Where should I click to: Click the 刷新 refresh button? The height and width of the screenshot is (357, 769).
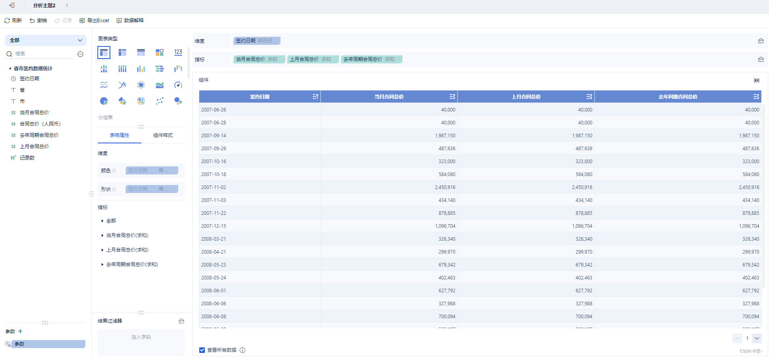point(13,21)
